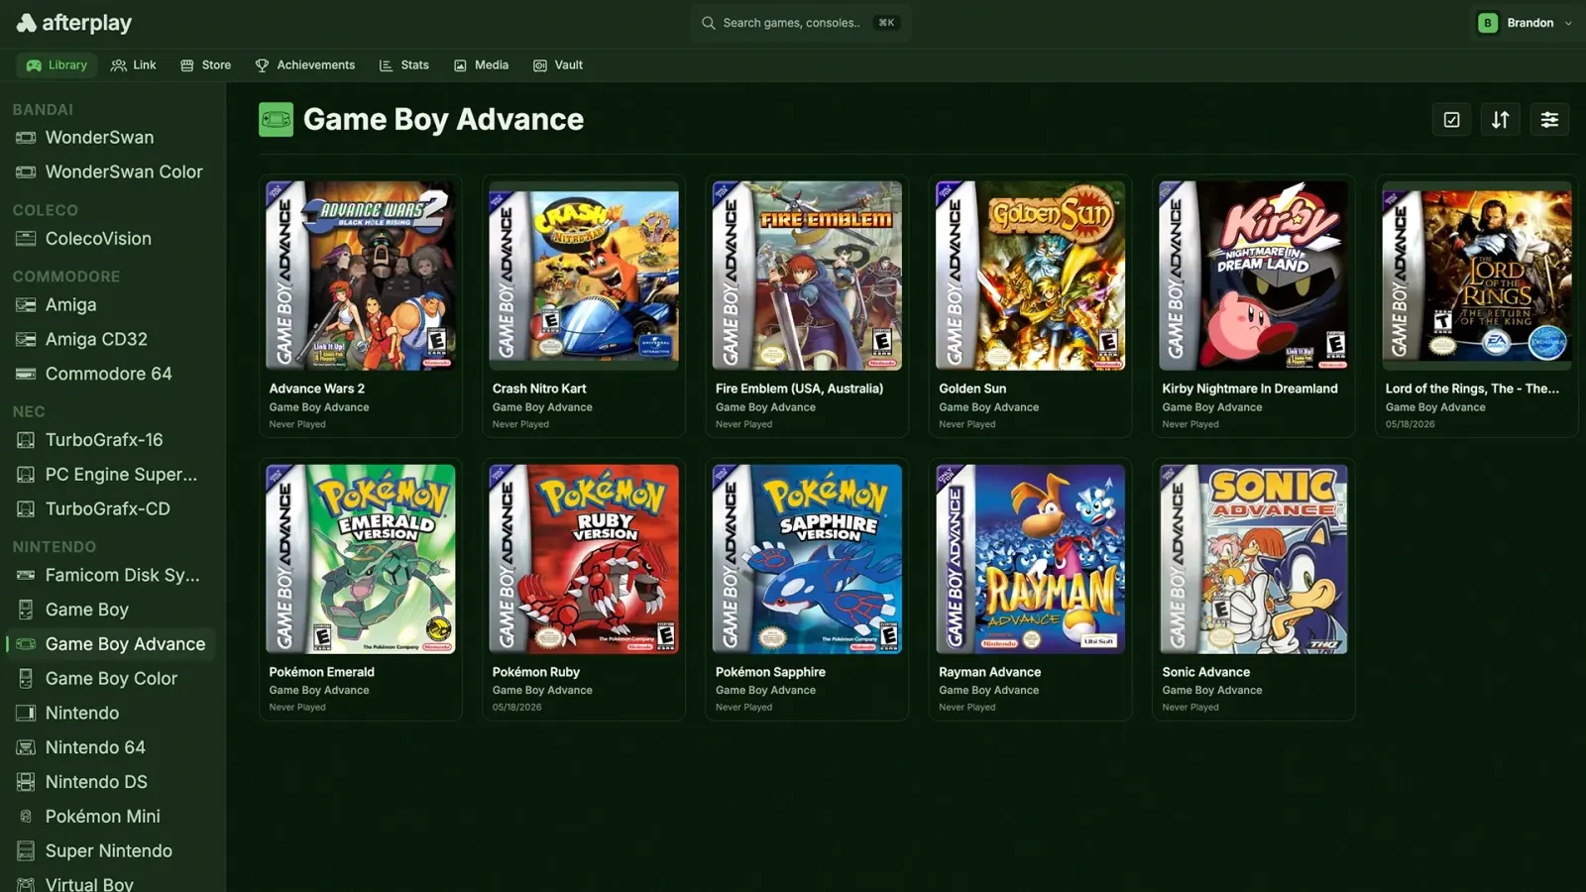Click the green Game Boy Advance header icon
This screenshot has width=1586, height=892.
(x=276, y=120)
